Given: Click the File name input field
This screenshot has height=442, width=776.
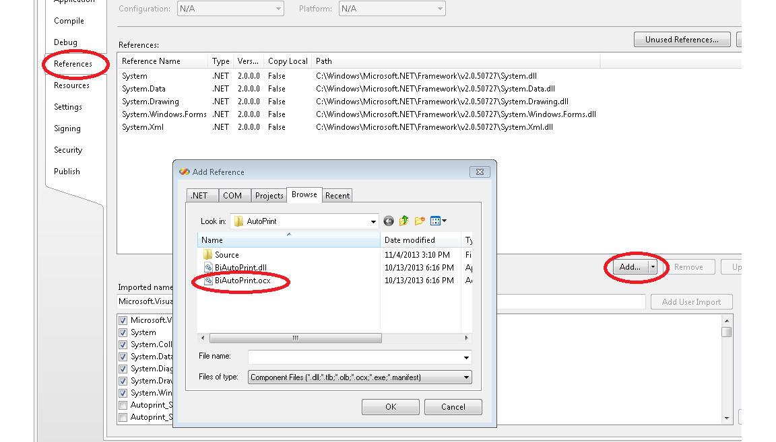Looking at the screenshot, I should pyautogui.click(x=354, y=357).
